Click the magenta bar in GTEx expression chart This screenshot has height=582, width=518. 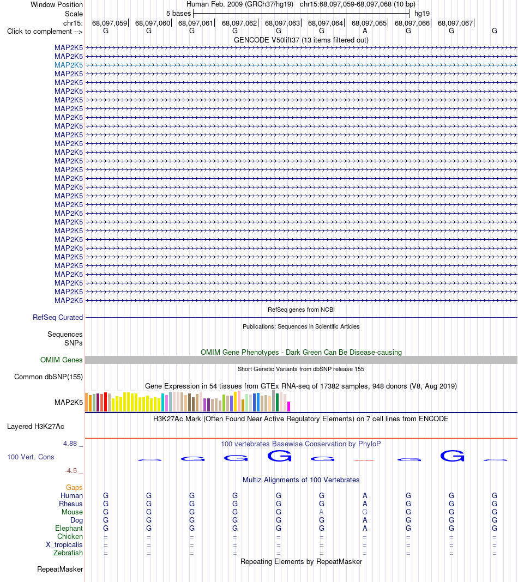coord(288,407)
